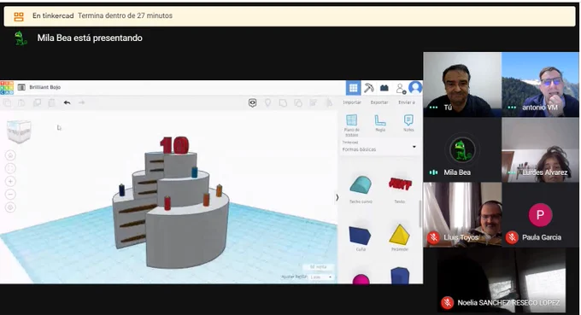581x315 pixels.
Task: Open options dots on antonio VM tile
Action: pos(512,108)
